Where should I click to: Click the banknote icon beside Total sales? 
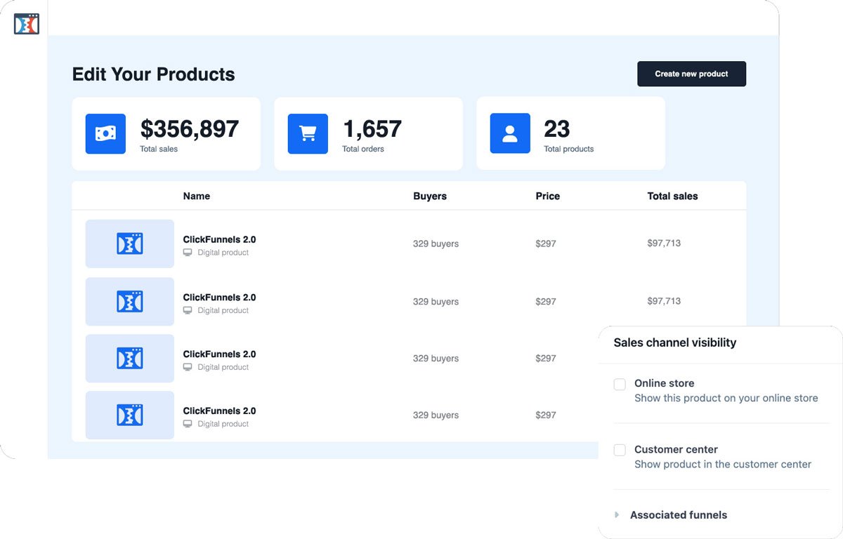(105, 133)
